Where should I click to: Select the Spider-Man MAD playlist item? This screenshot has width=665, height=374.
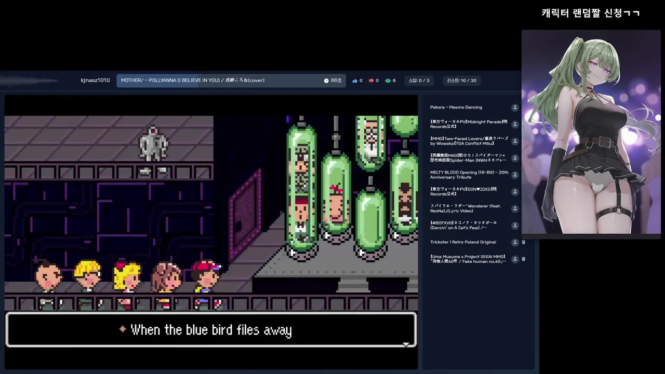[x=468, y=158]
